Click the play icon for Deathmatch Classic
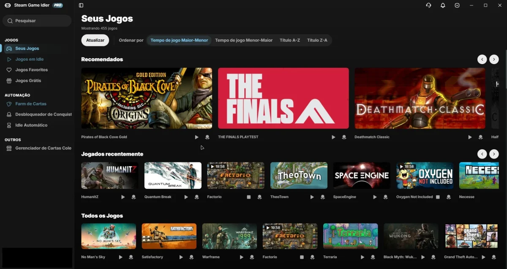 coord(470,137)
